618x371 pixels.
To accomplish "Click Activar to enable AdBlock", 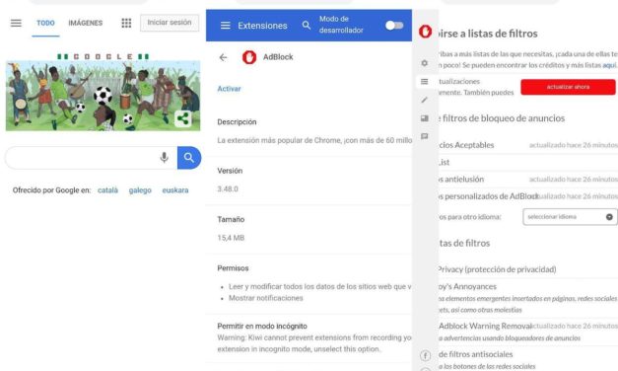I will (x=229, y=89).
